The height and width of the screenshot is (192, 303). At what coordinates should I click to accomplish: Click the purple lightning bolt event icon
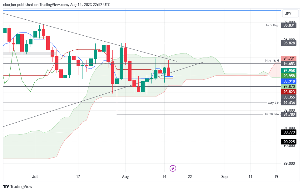click(173, 168)
